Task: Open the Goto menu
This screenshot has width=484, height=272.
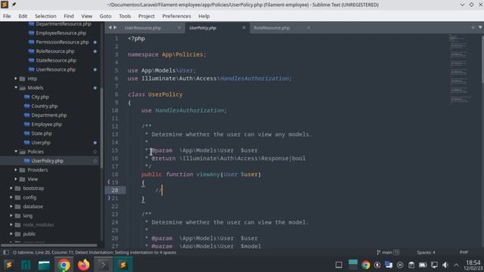Action: point(105,16)
